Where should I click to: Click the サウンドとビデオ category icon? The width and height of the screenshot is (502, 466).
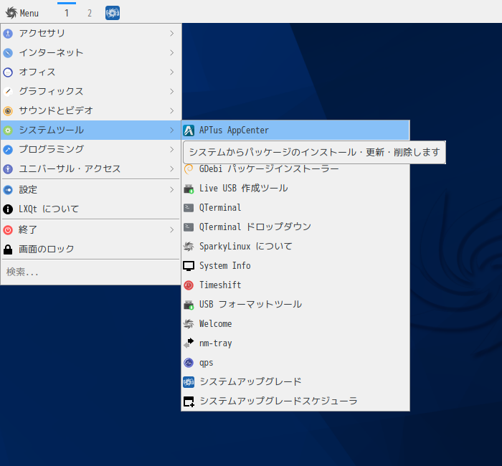pyautogui.click(x=8, y=110)
